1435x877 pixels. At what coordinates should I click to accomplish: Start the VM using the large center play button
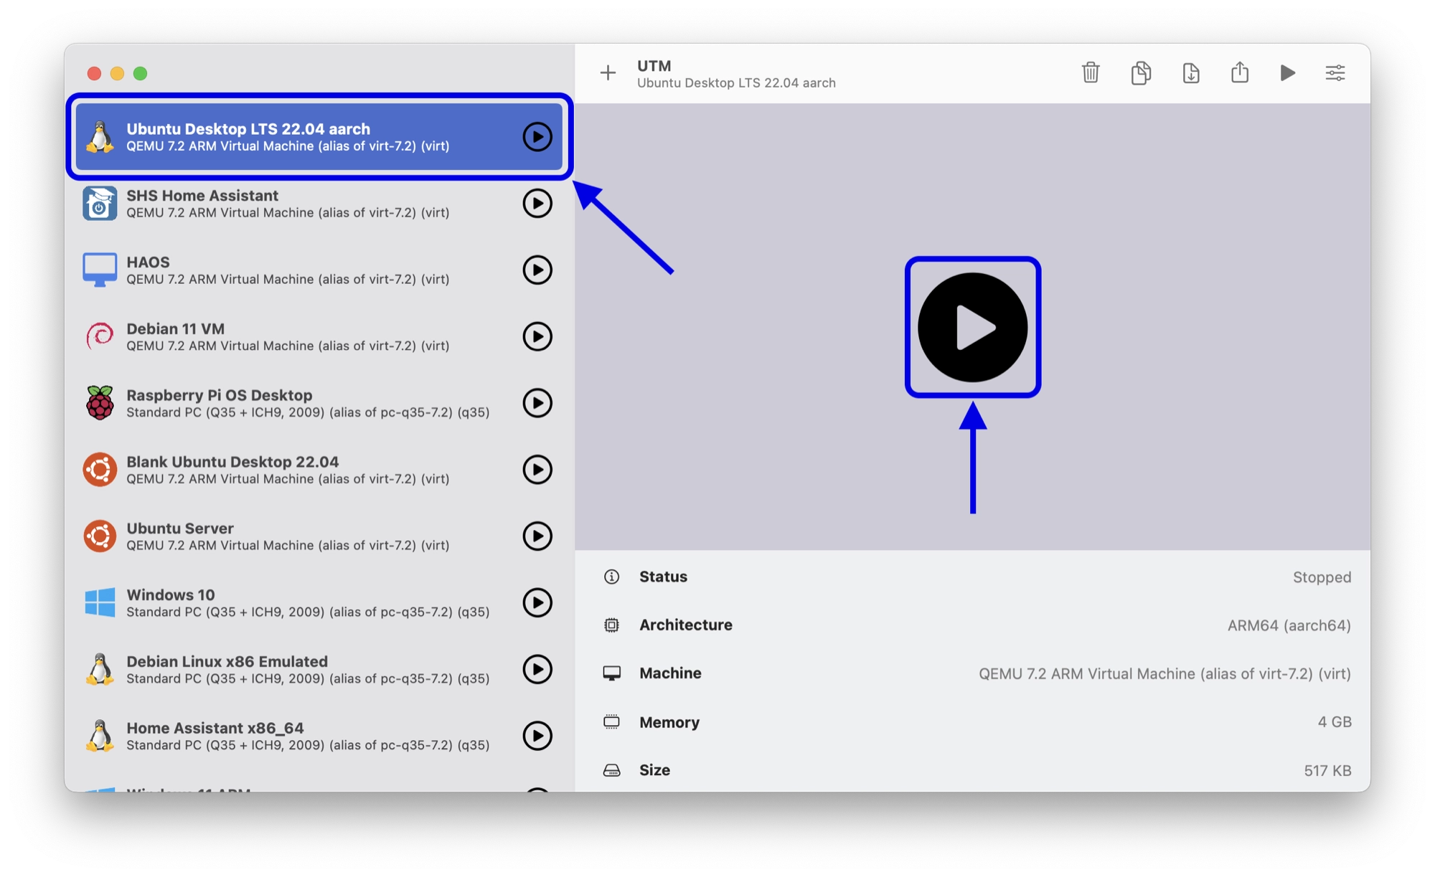[x=973, y=327]
